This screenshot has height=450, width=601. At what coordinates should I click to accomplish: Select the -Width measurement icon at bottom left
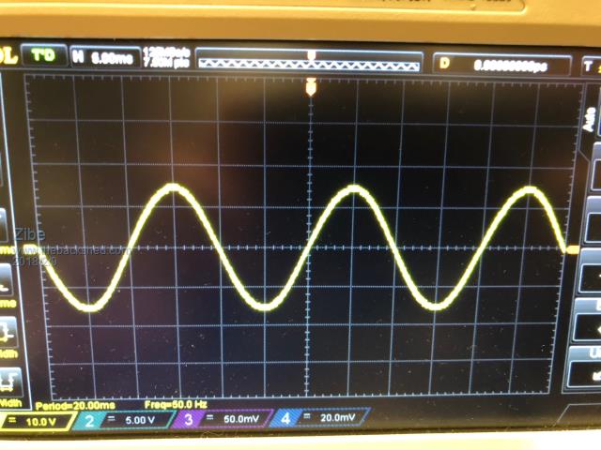coord(8,381)
